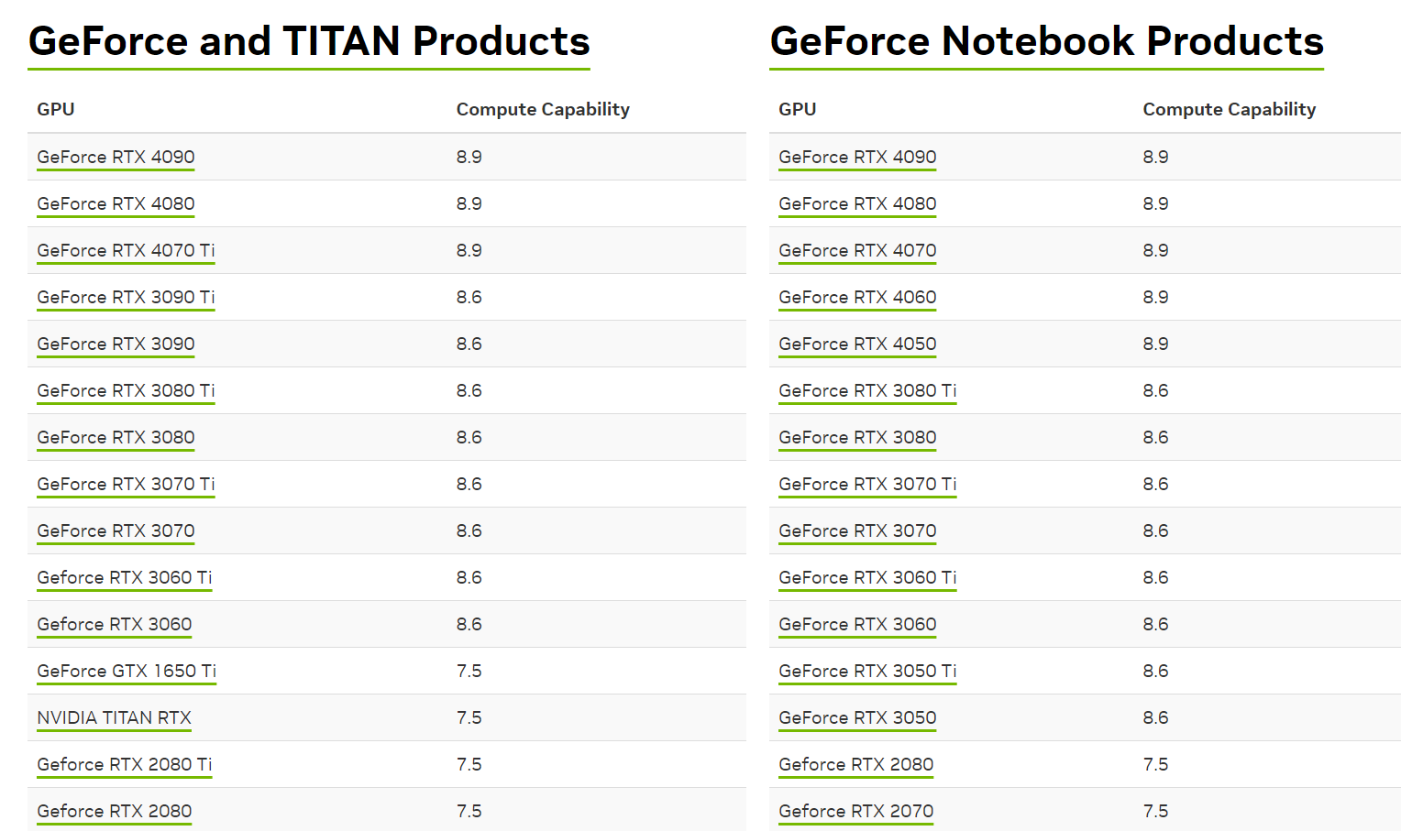1401x831 pixels.
Task: Open GeForce RTX 3070 Ti notebook link
Action: [867, 484]
